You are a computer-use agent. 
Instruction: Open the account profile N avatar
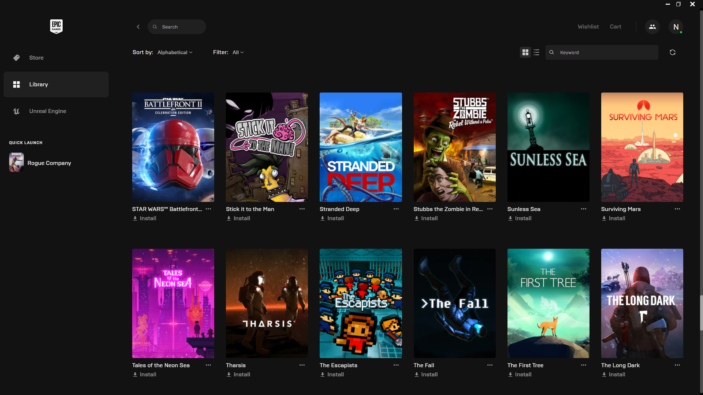point(676,27)
